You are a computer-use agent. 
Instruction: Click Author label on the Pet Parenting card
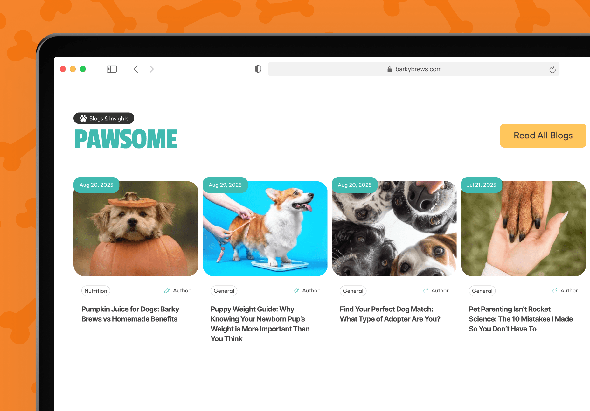point(569,290)
